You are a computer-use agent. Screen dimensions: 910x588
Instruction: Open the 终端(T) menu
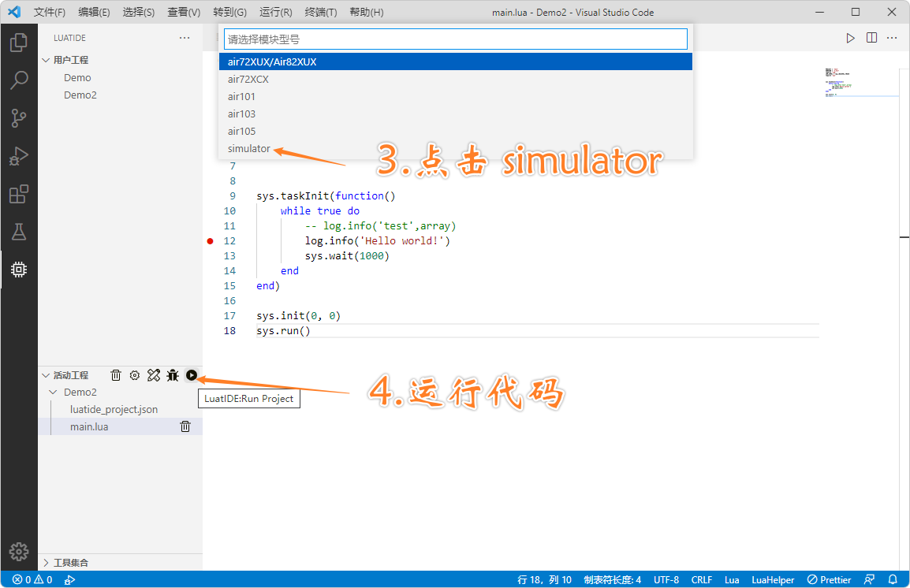pos(321,12)
